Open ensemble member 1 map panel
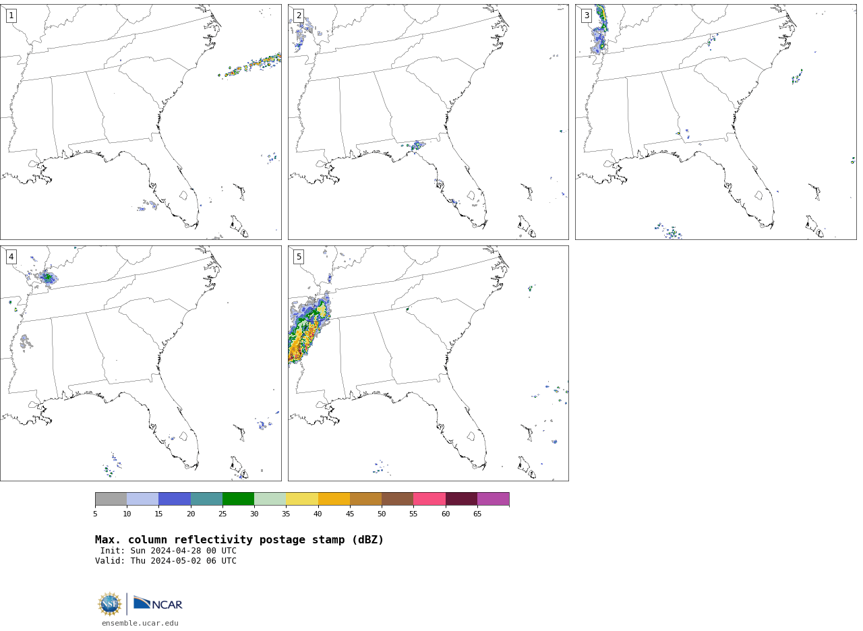863x631 pixels. coord(140,121)
